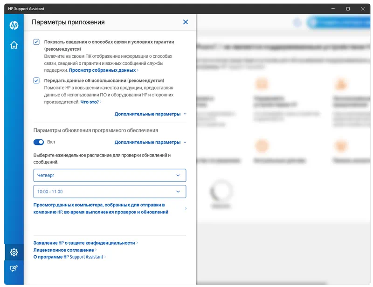The image size is (373, 287).
Task: Uncheck the warranty and contact info checkbox
Action: click(36, 42)
